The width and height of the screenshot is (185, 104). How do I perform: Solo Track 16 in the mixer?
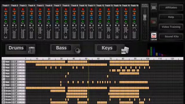136,25
